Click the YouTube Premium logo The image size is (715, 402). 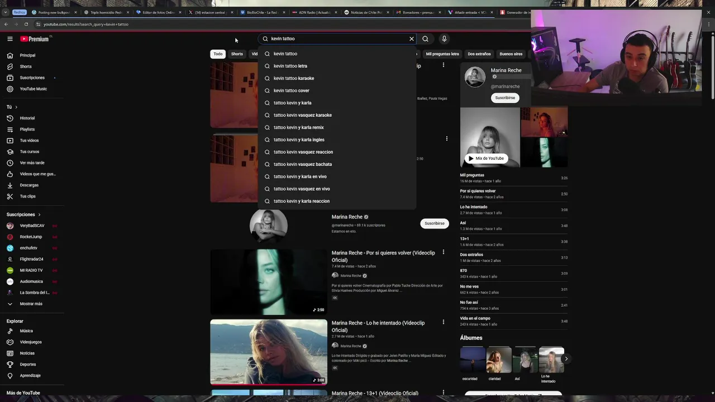[36, 39]
